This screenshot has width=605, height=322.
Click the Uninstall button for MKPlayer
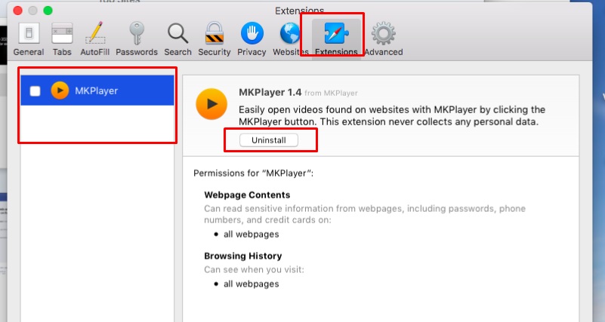pos(269,140)
